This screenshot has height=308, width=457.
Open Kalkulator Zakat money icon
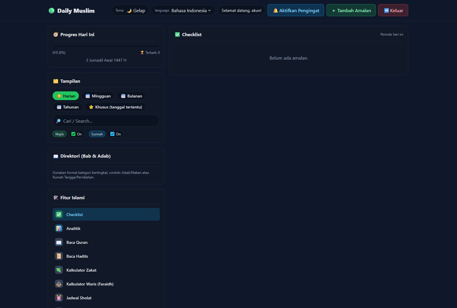point(59,270)
